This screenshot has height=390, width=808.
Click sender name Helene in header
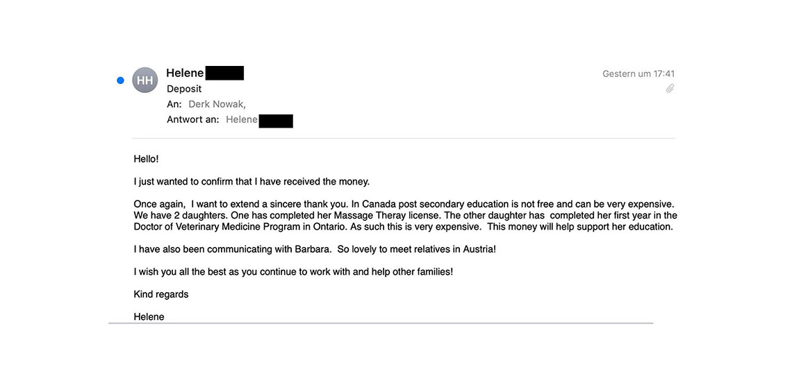click(185, 73)
